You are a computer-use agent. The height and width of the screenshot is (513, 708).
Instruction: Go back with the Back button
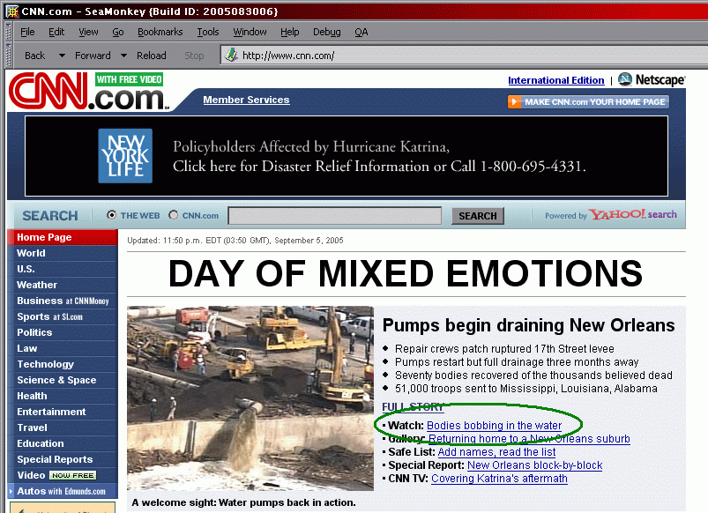tap(34, 56)
